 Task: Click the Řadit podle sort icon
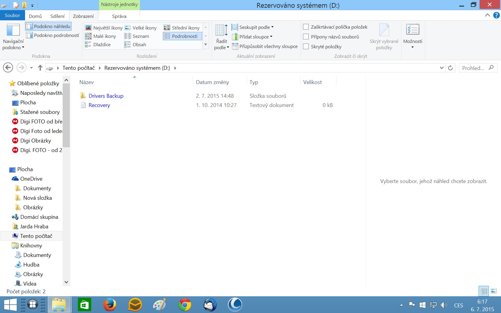click(x=221, y=30)
